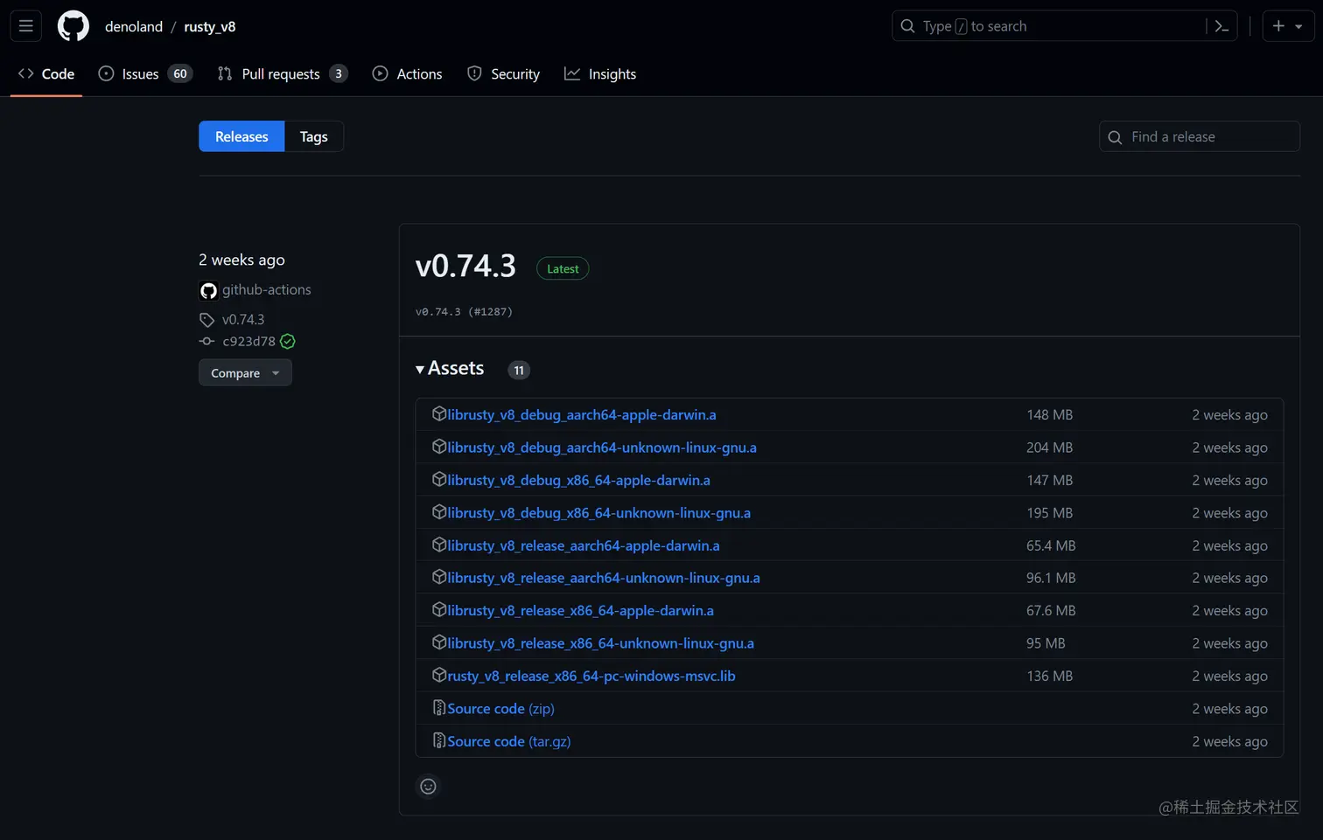Download librusty_v8_release_x86_64-unknown-linux-gnu.a
This screenshot has width=1323, height=840.
(600, 643)
